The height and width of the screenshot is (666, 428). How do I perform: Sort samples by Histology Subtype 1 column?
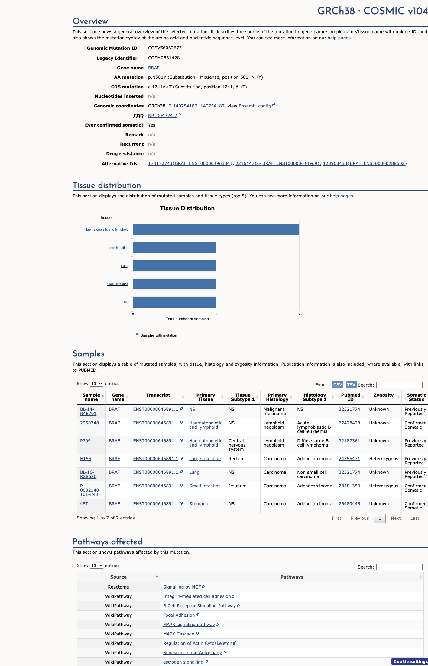tap(315, 397)
